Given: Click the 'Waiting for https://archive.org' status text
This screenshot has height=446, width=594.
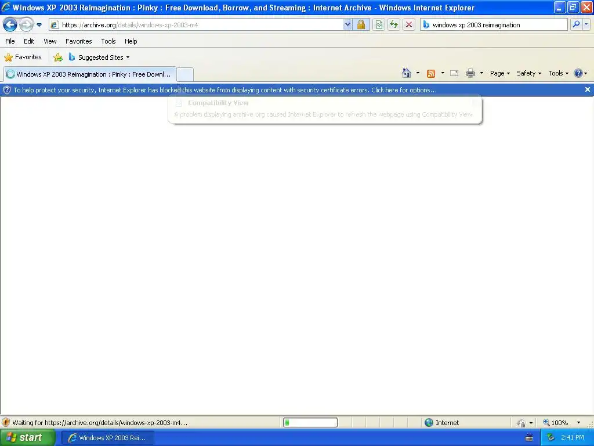Looking at the screenshot, I should (x=100, y=423).
